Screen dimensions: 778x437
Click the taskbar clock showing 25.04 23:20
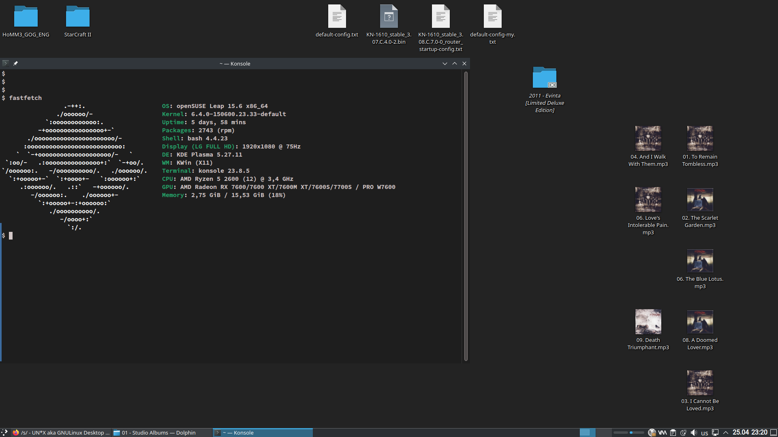coord(750,433)
